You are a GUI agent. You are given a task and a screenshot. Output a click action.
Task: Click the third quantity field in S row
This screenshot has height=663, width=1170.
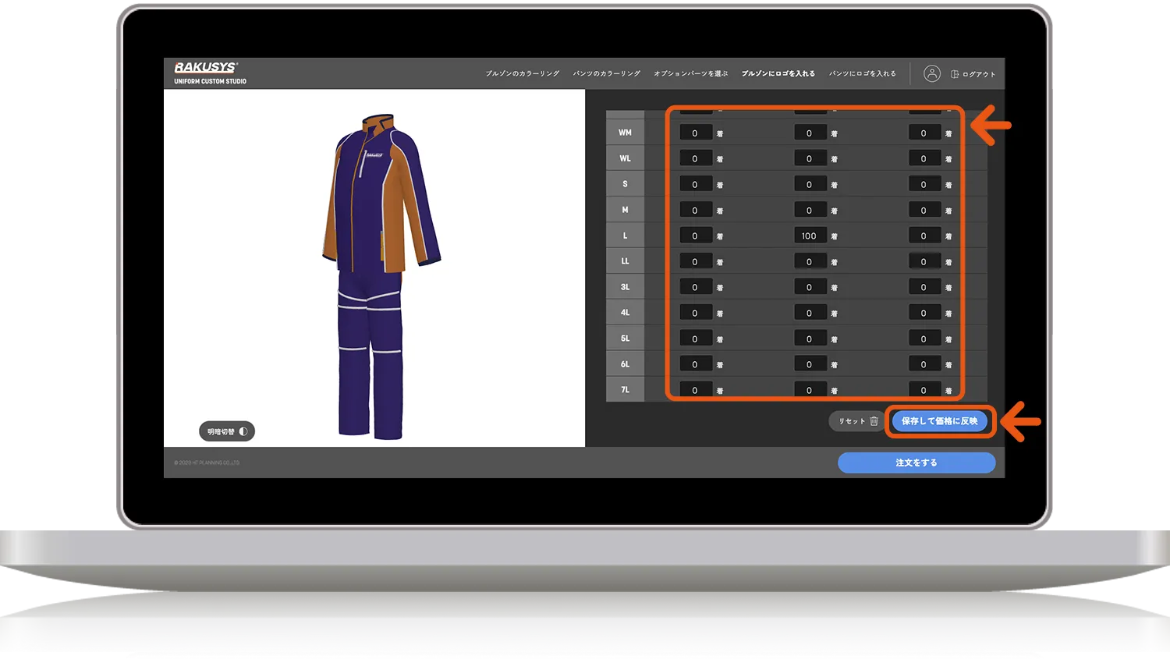click(x=924, y=185)
